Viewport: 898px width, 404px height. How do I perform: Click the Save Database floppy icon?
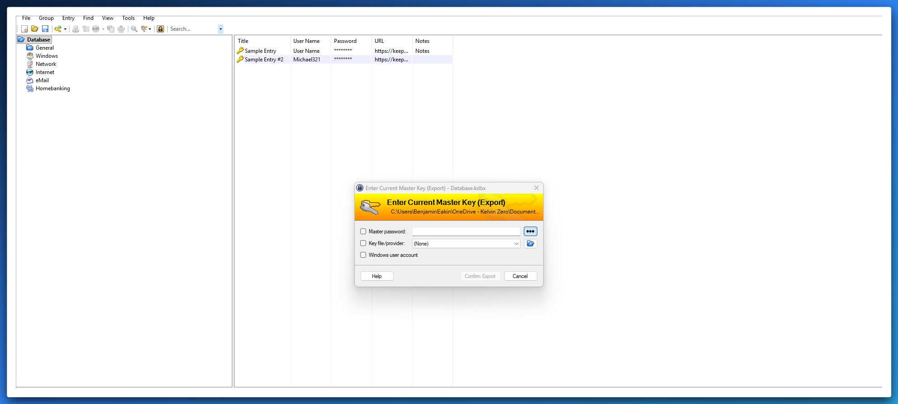coord(45,29)
